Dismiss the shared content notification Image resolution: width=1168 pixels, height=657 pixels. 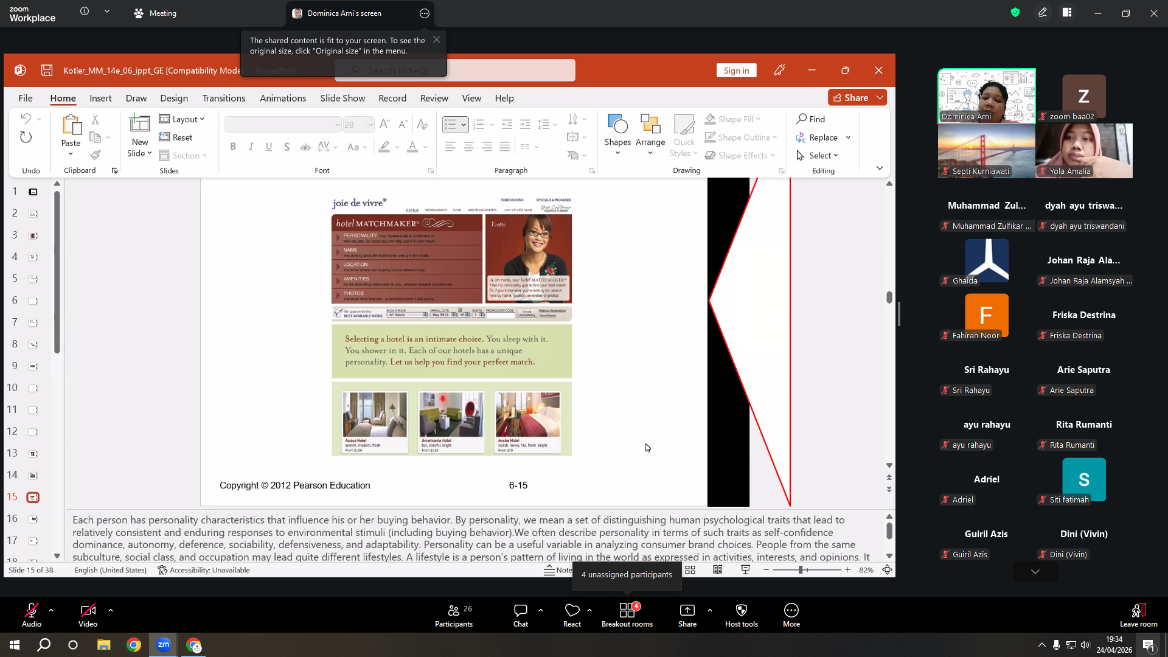(436, 40)
